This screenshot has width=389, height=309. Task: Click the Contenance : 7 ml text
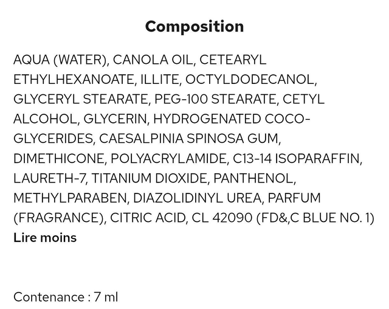click(66, 297)
